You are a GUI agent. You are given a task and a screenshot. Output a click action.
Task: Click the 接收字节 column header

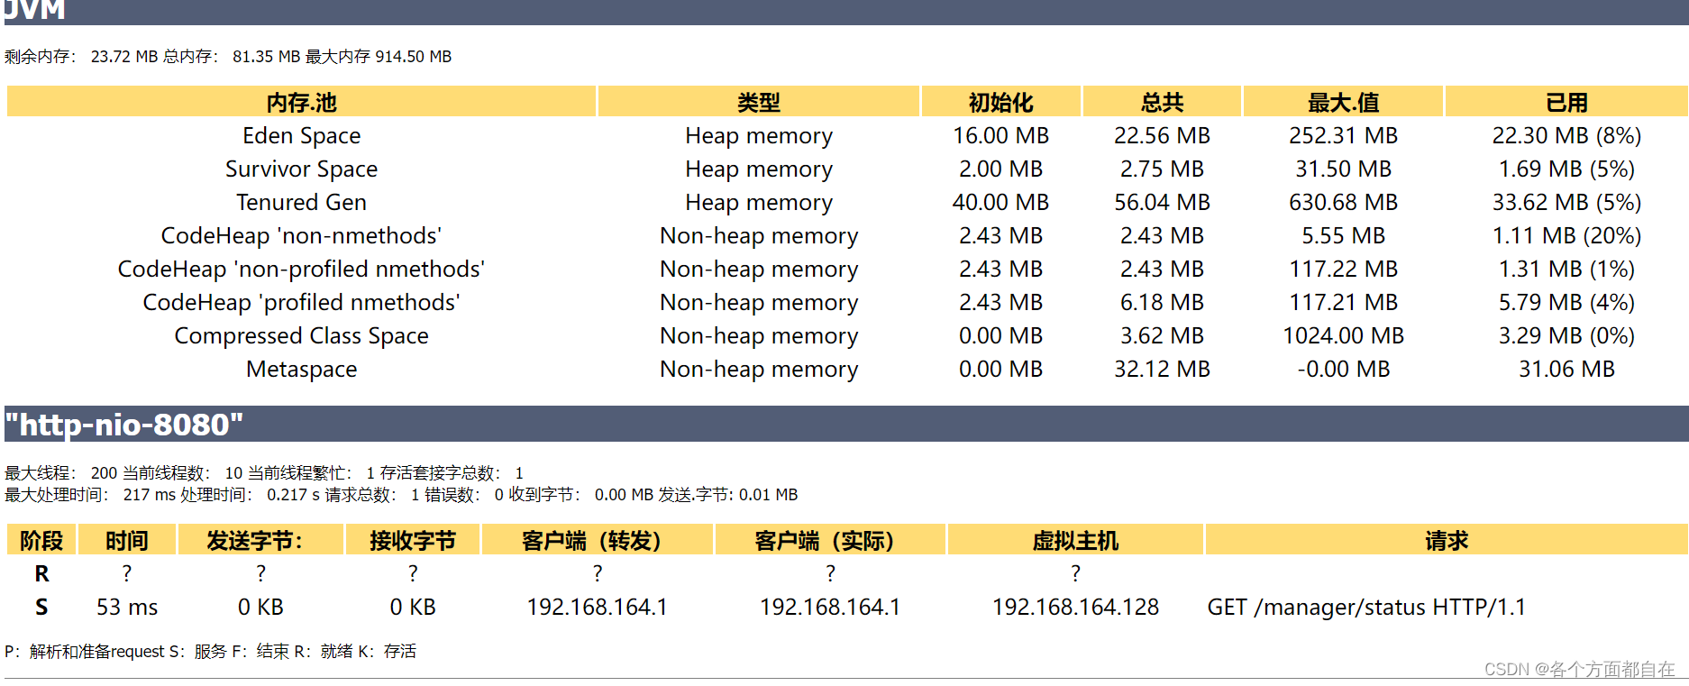pos(413,540)
